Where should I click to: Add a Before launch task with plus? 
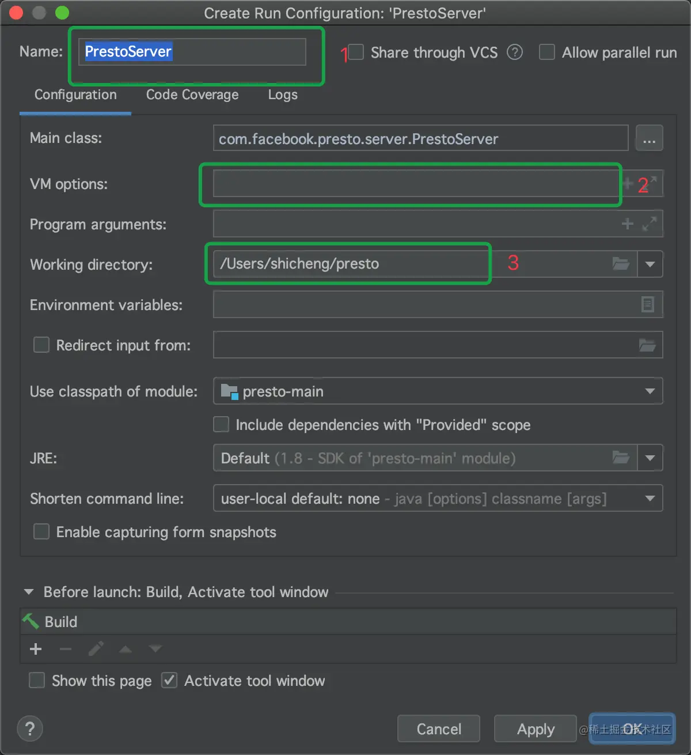tap(36, 649)
